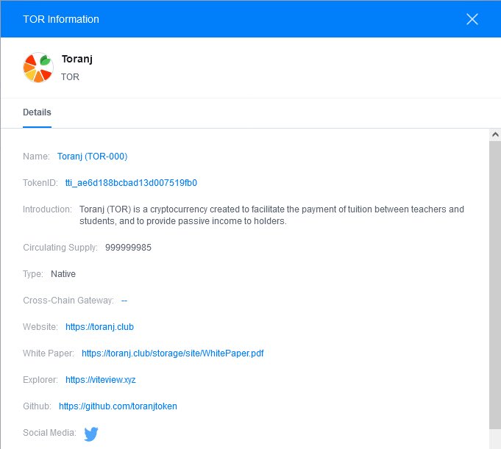This screenshot has height=449, width=501.
Task: Click the circulating supply value 999999985
Action: click(x=128, y=248)
